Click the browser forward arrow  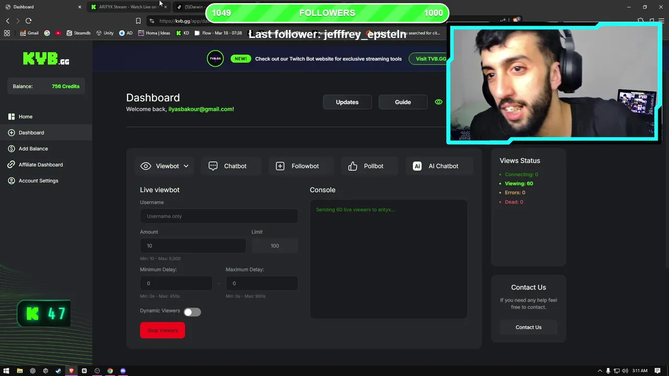point(18,21)
